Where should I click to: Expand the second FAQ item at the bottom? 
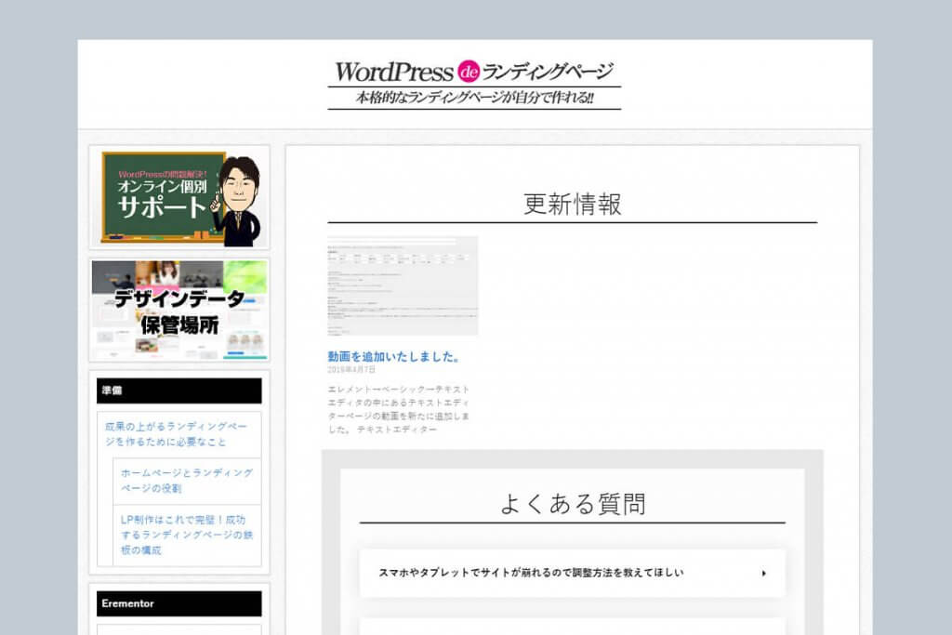(572, 627)
